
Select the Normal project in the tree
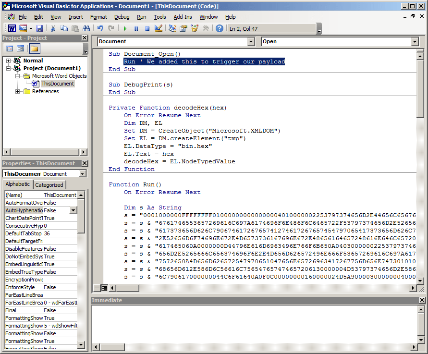click(33, 61)
